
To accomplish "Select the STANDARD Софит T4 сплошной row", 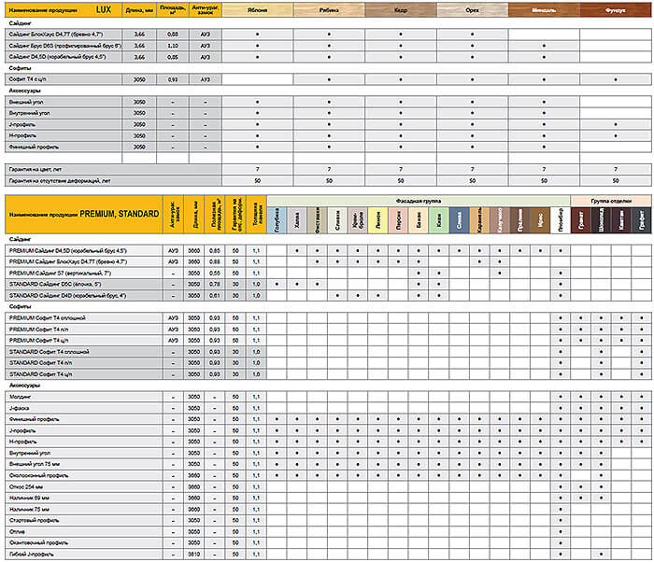I will (x=328, y=352).
